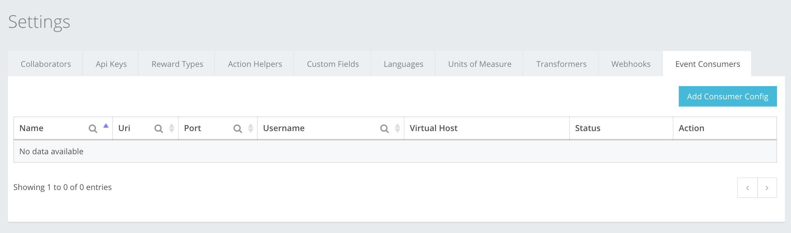Click the search icon in Username column
Viewport: 791px width, 233px height.
(x=384, y=128)
